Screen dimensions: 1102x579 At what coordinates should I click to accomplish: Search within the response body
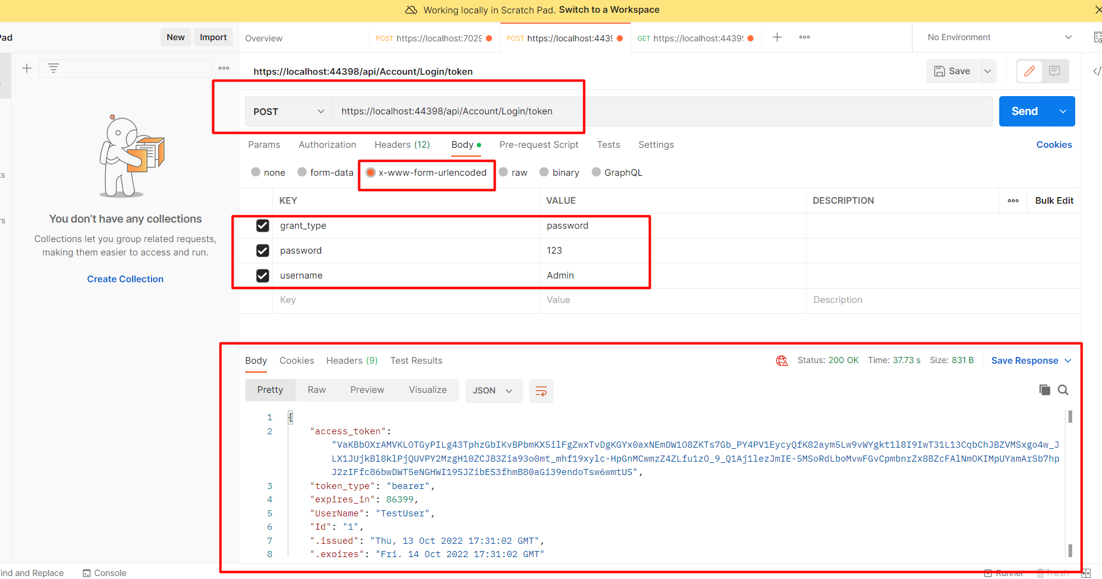coord(1063,390)
